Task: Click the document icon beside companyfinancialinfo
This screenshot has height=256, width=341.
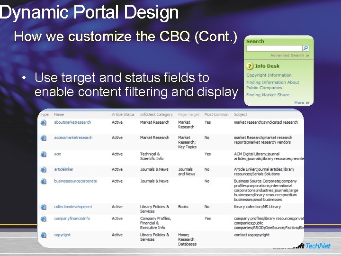Action: 44,219
